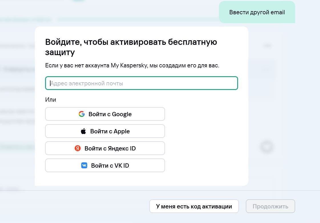This screenshot has width=320, height=223.
Task: Click the Apple logo icon
Action: tap(83, 131)
